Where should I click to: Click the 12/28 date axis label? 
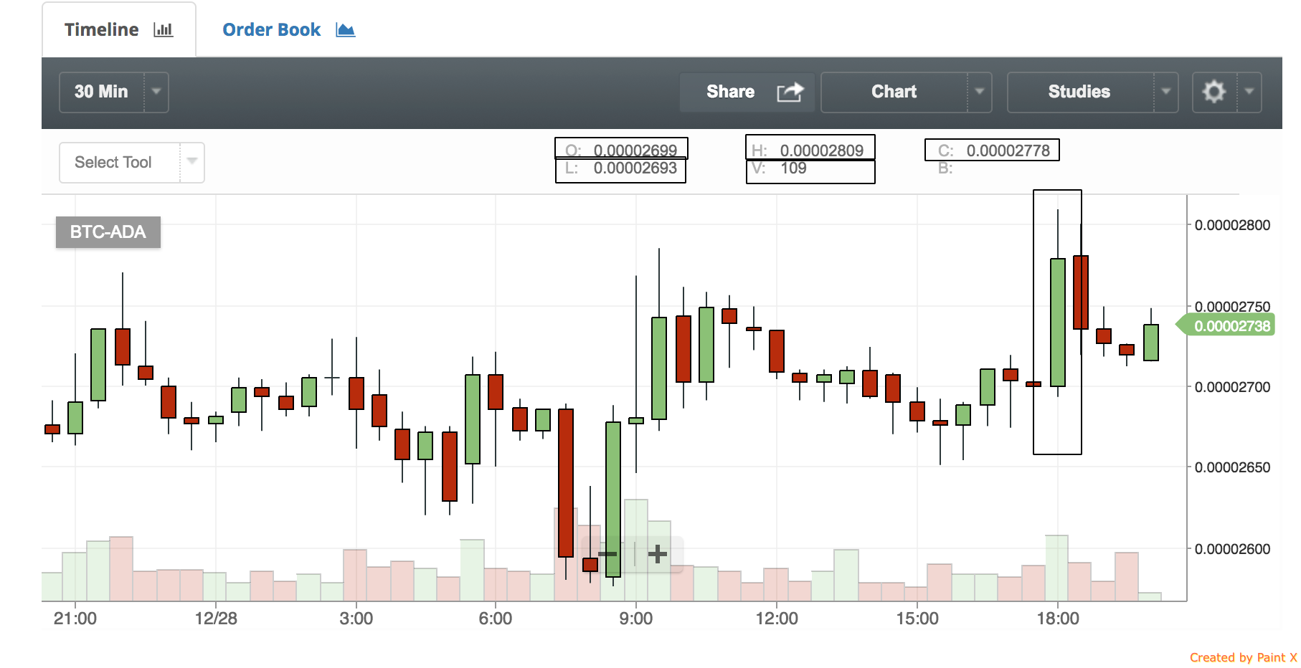pyautogui.click(x=216, y=619)
